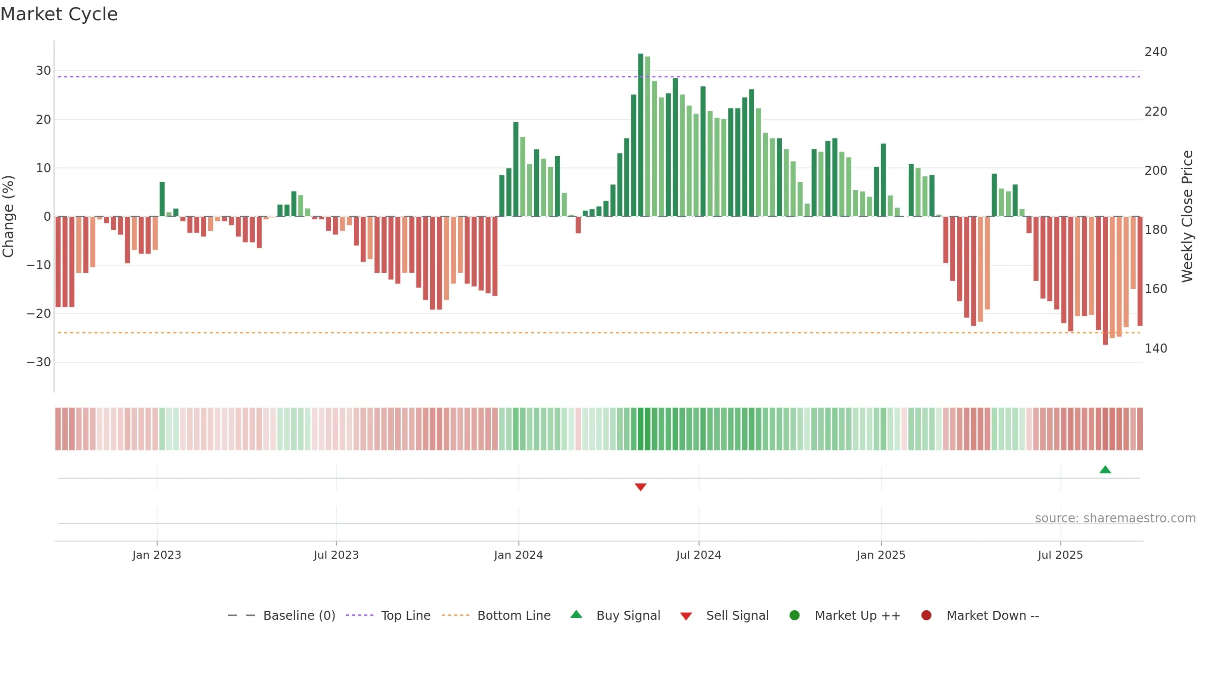Click the Weekly Close Price axis title
Viewport: 1213px width, 682px height.
[x=1187, y=216]
